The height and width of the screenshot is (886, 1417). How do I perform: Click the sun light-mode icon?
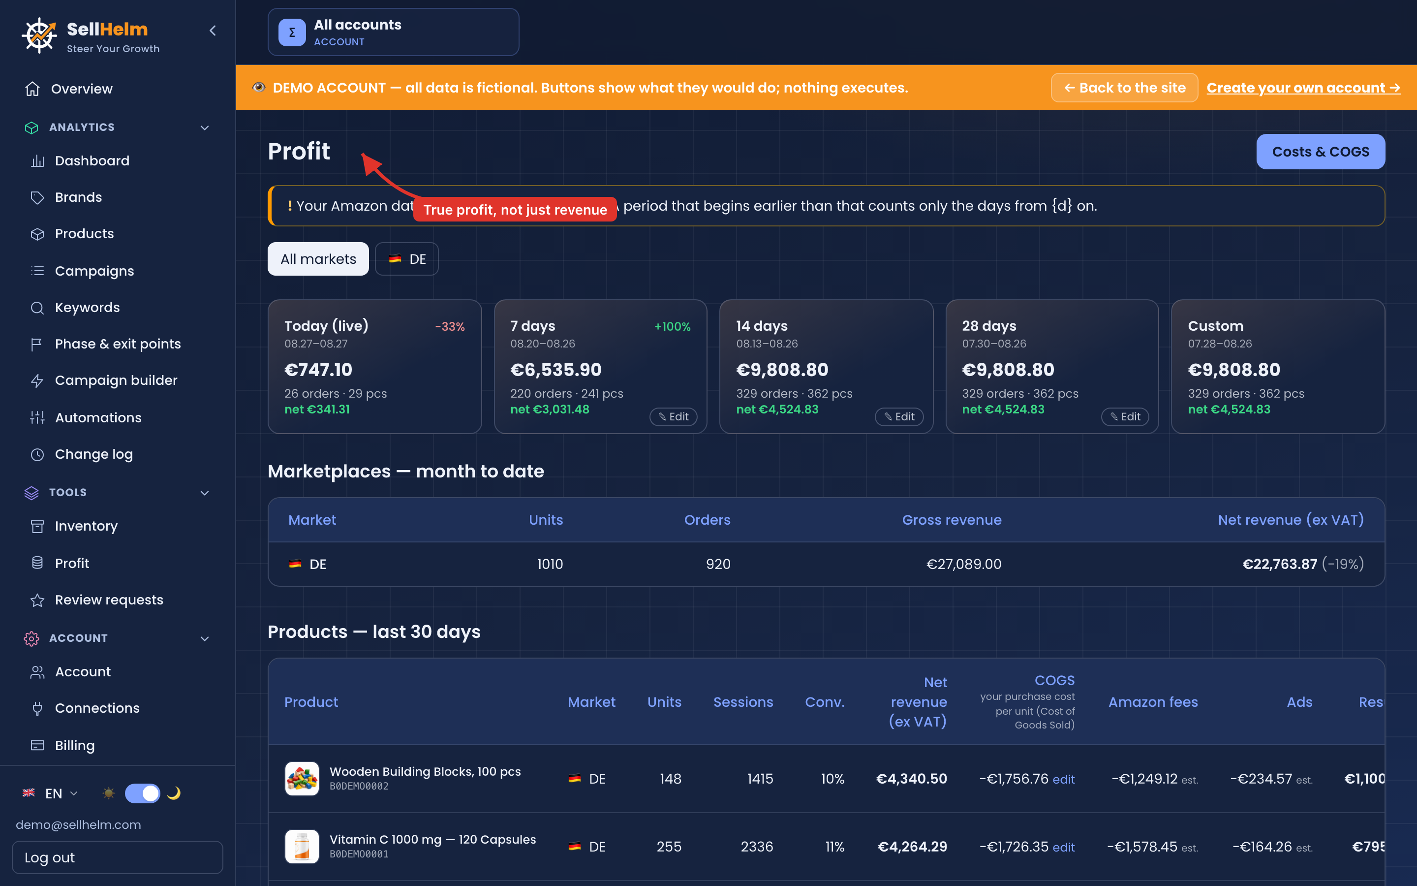coord(108,793)
